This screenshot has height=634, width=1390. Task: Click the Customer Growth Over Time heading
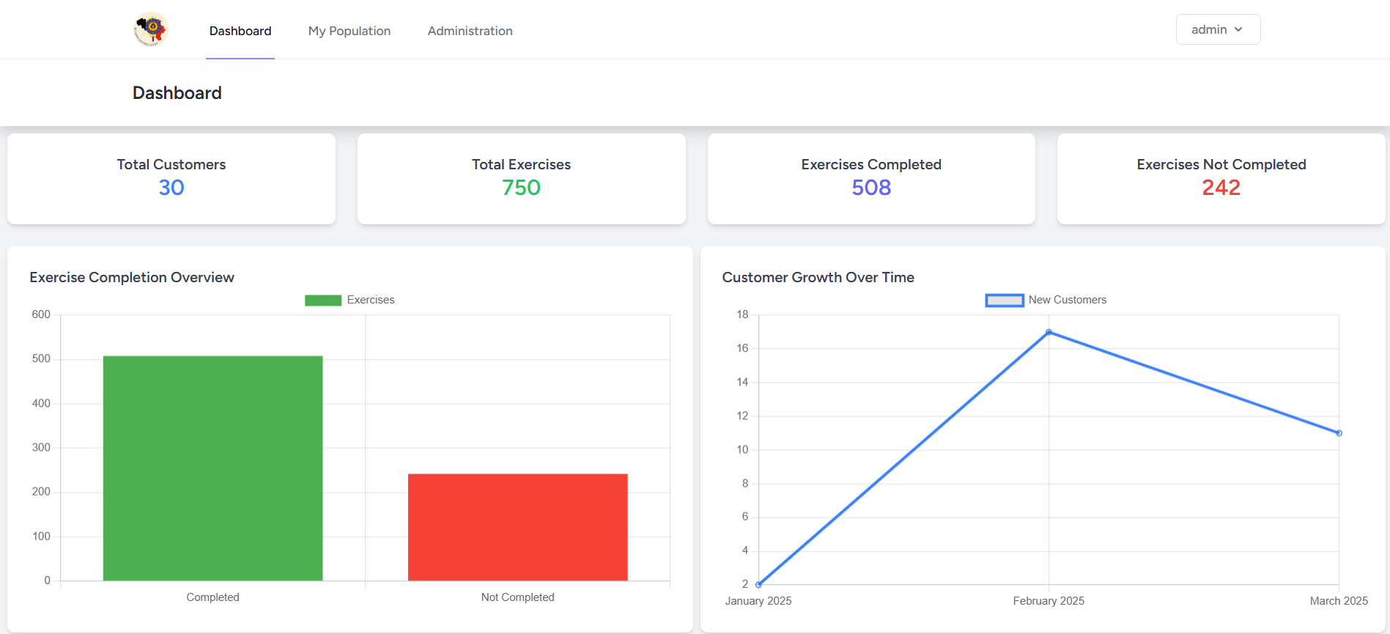click(818, 278)
